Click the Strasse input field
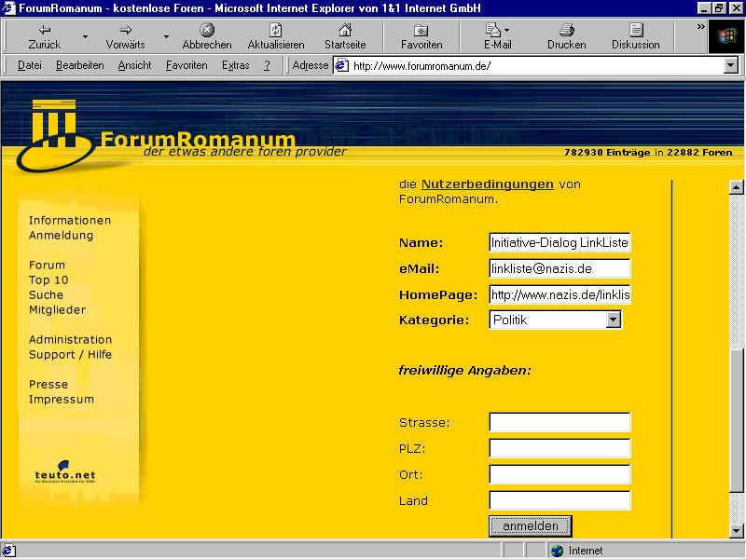 coord(559,423)
